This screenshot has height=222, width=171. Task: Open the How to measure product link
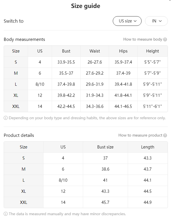[140, 135]
